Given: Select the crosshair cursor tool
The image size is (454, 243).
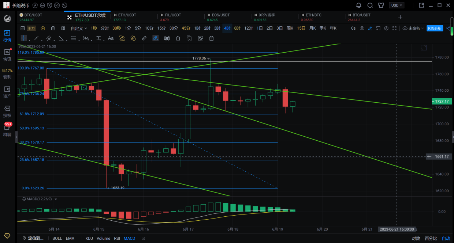Looking at the screenshot, I should tap(24, 38).
